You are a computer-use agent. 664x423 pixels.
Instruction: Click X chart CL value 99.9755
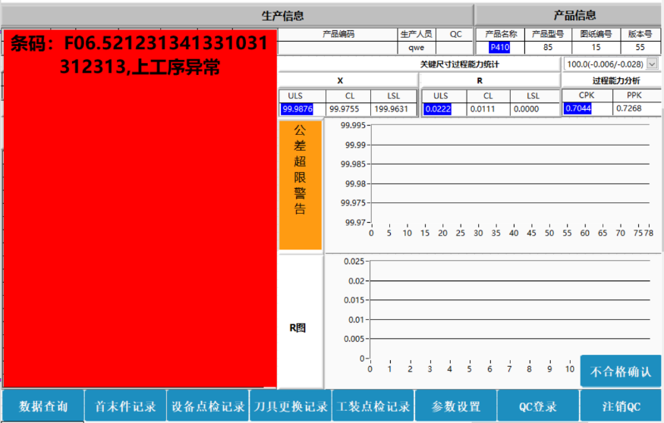point(348,109)
